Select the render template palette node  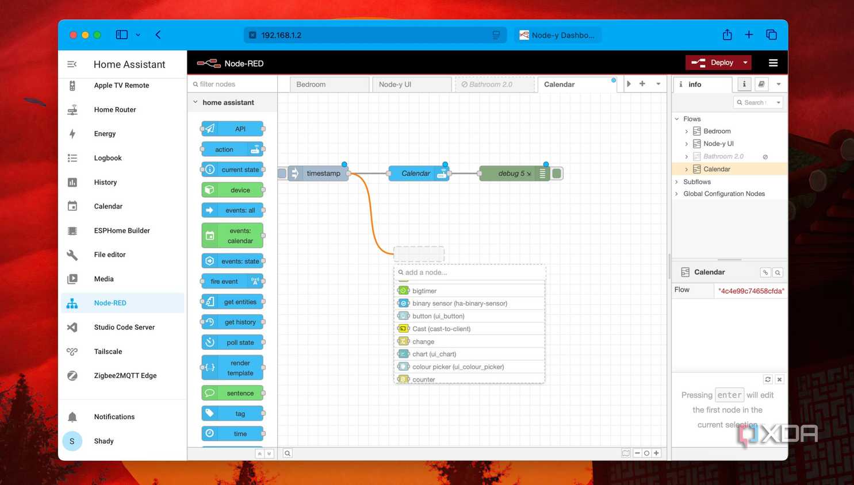[232, 368]
